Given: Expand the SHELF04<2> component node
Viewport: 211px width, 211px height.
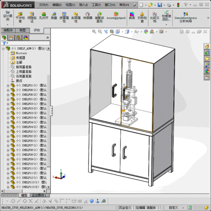Looking at the screenshot, I should [8, 127].
